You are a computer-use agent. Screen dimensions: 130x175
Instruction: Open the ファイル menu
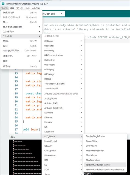click(x=4, y=8)
